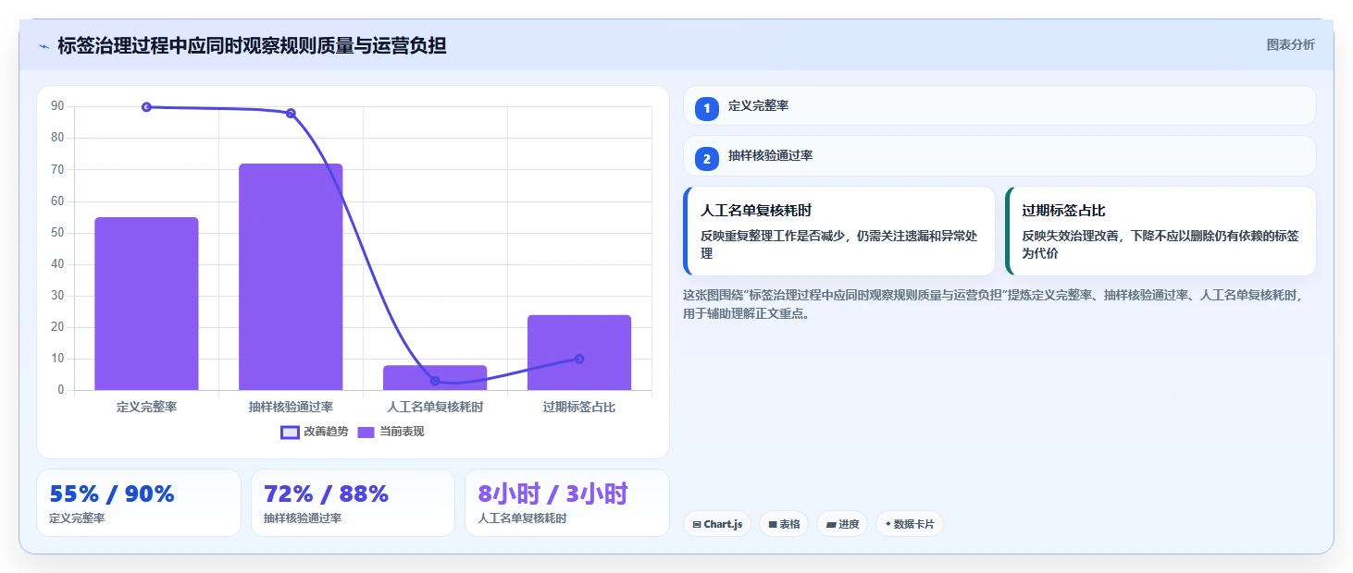
Task: Click trend line point above 抽样核验通过率
Action: [291, 114]
